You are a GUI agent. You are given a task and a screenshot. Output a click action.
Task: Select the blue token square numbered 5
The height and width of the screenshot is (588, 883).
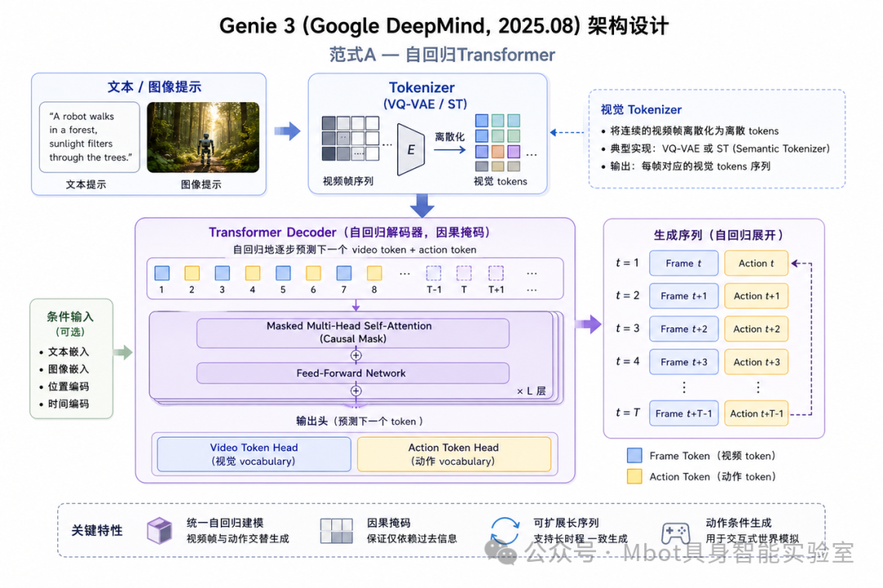point(283,273)
